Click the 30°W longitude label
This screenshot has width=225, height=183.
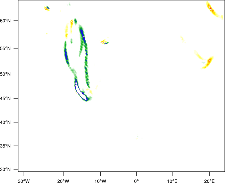click(24, 181)
